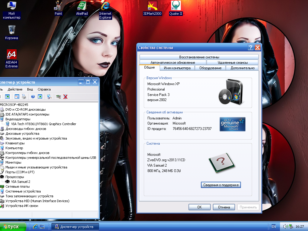Image resolution: width=308 pixels, height=231 pixels.
Task: Click the help question mark in Свойства системы title bar
Action: [x=251, y=48]
